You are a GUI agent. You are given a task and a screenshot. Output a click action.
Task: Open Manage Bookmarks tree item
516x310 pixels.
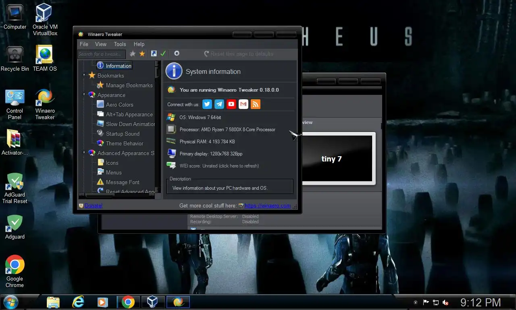click(129, 85)
